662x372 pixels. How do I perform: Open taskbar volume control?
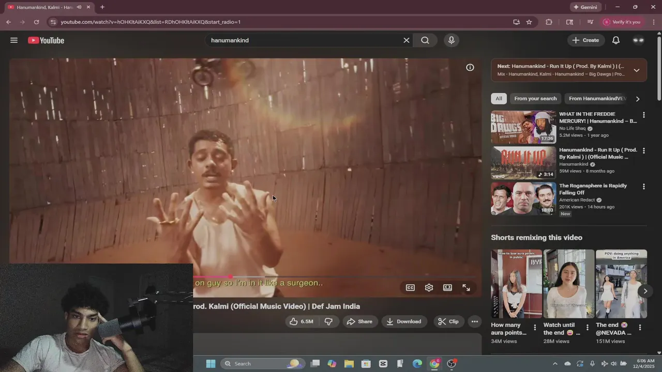pyautogui.click(x=614, y=364)
